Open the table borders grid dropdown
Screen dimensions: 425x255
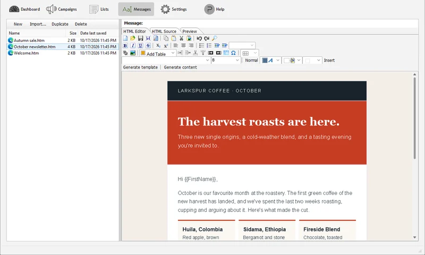(x=250, y=53)
